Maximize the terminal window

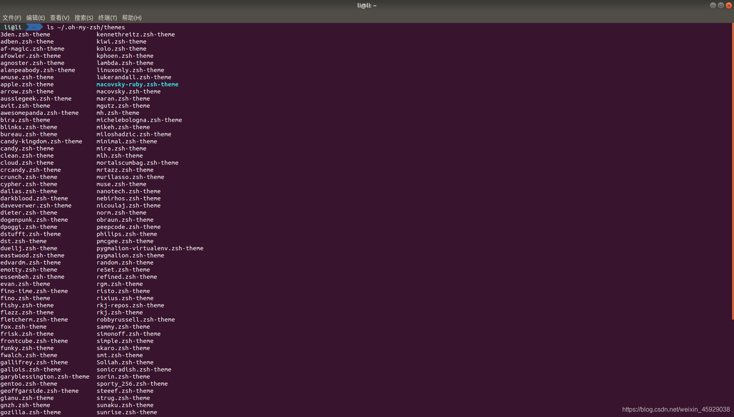(721, 6)
